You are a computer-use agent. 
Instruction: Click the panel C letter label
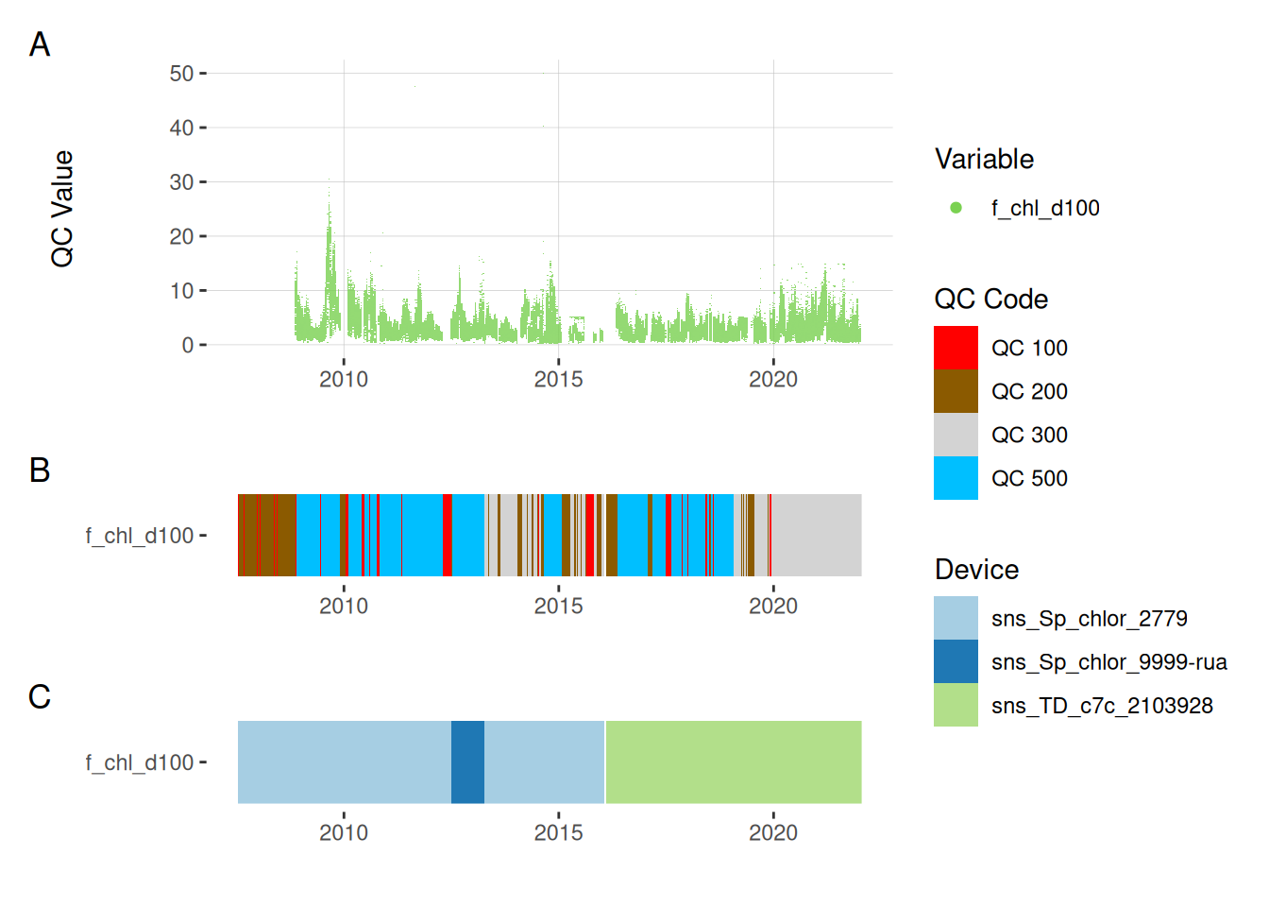pos(40,696)
